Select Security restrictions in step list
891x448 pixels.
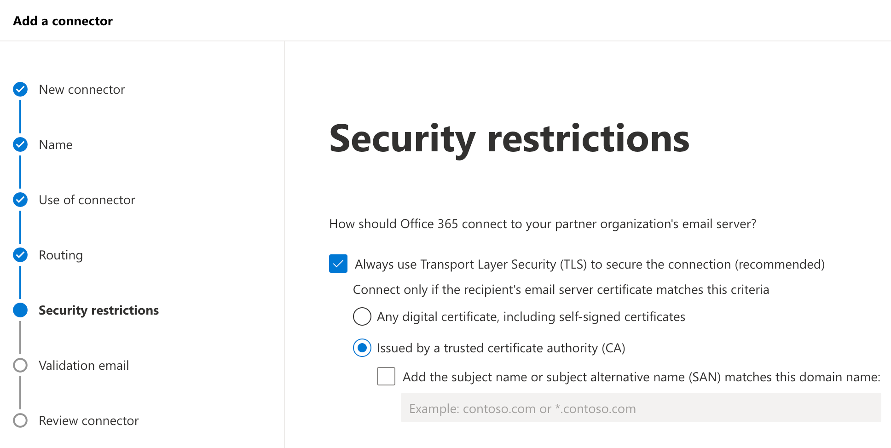click(99, 310)
